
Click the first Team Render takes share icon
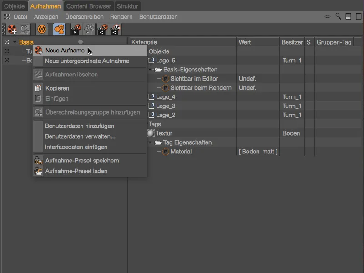coord(102,29)
